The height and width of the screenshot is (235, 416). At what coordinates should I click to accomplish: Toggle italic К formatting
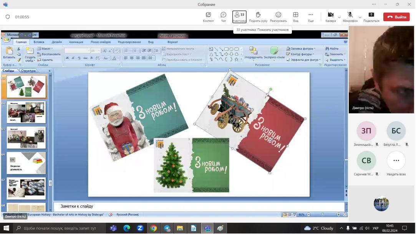click(x=73, y=58)
